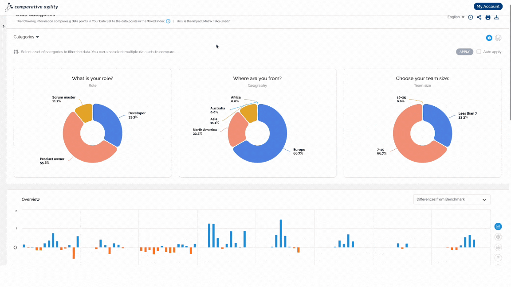Click the download report icon
This screenshot has height=287, width=511.
point(497,17)
